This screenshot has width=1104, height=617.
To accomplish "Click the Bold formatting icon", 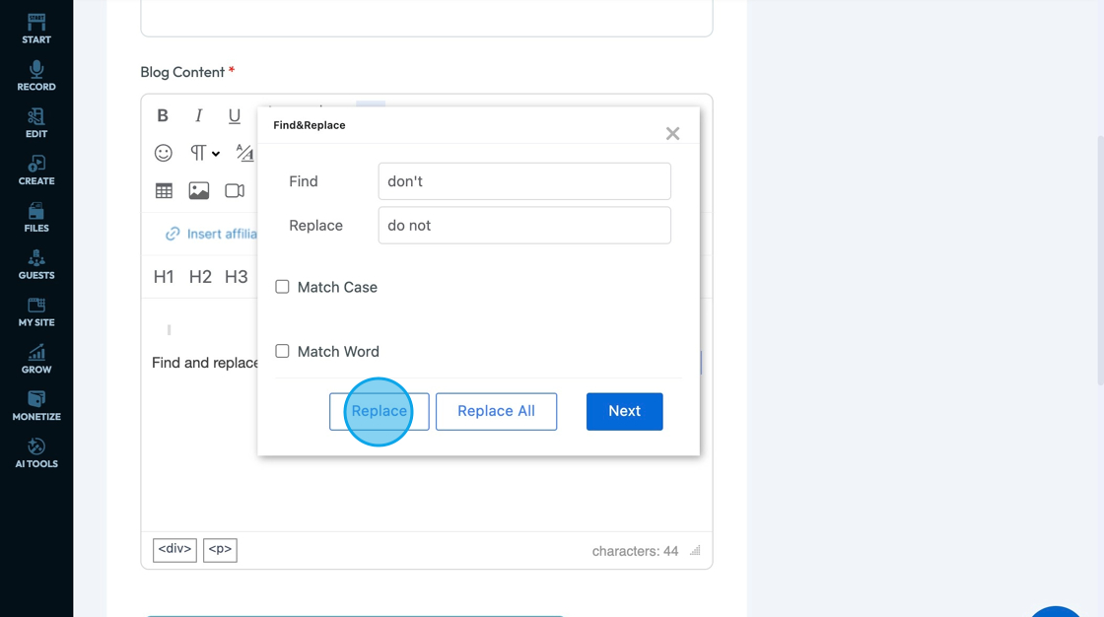I will coord(163,115).
